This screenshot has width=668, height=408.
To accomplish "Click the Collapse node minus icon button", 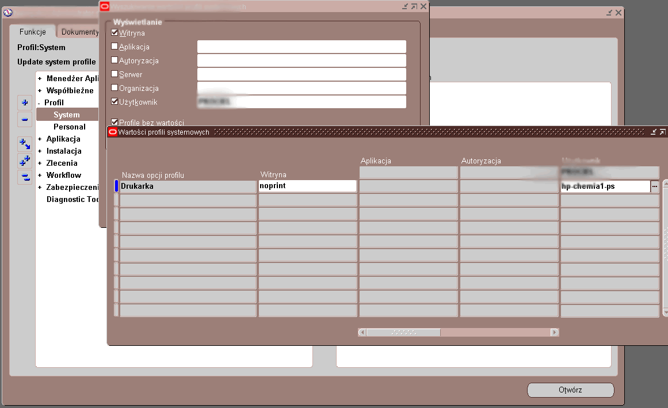I will coord(25,120).
